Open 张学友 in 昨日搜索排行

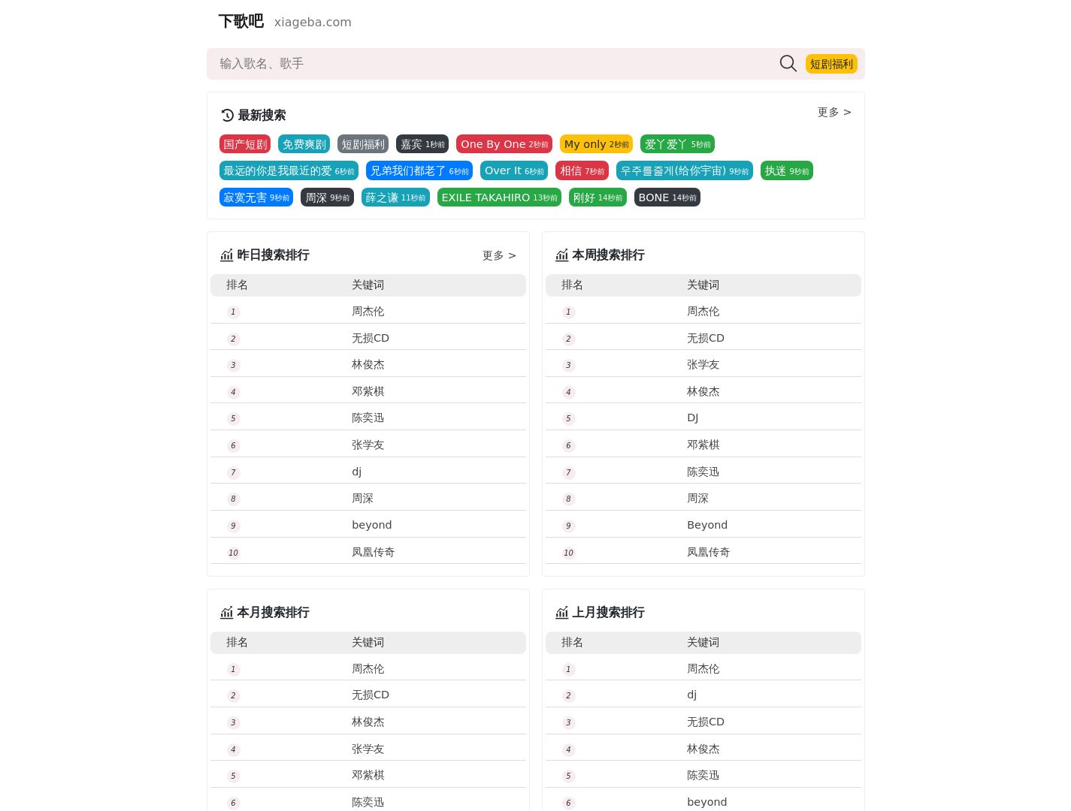pyautogui.click(x=368, y=445)
